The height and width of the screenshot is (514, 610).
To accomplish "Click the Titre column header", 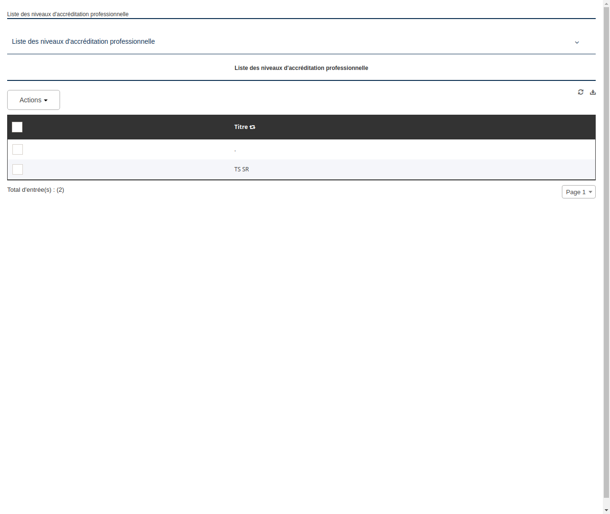I will [x=241, y=127].
